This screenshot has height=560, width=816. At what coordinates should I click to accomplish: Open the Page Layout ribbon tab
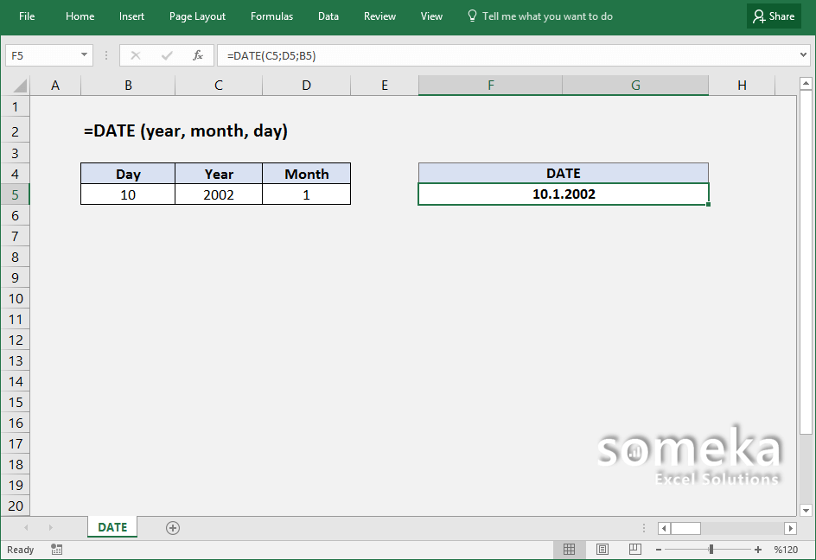197,16
